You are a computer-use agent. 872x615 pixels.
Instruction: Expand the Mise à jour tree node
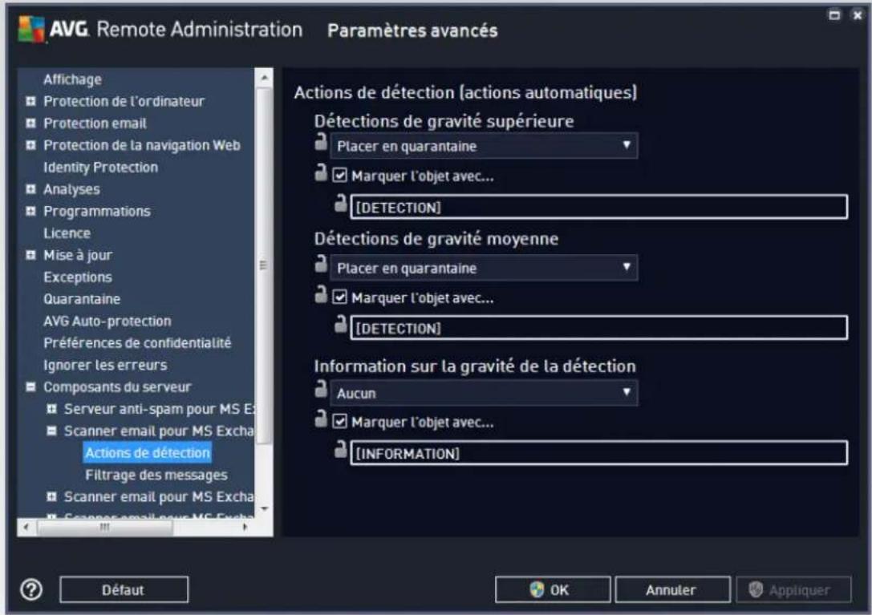31,255
